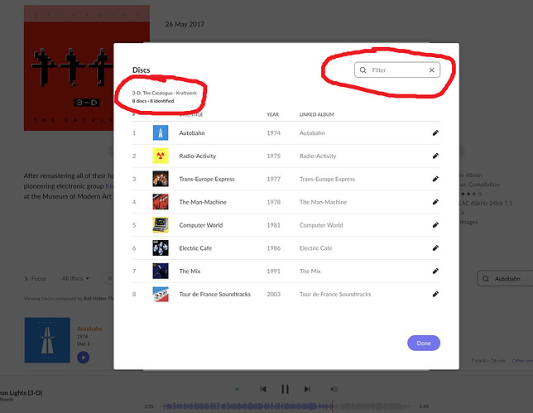Open Trans-Europe Express cover thumbnail
This screenshot has height=413, width=533.
(161, 179)
